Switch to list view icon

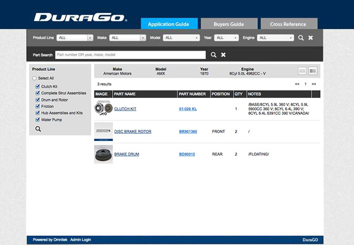pos(302,71)
